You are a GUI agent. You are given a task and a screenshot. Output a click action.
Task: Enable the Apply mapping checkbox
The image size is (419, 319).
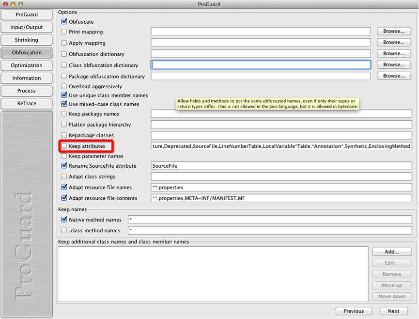point(64,43)
